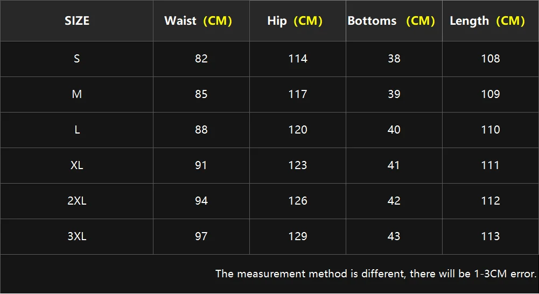The height and width of the screenshot is (294, 539).
Task: Click the XL size label
Action: [x=77, y=165]
